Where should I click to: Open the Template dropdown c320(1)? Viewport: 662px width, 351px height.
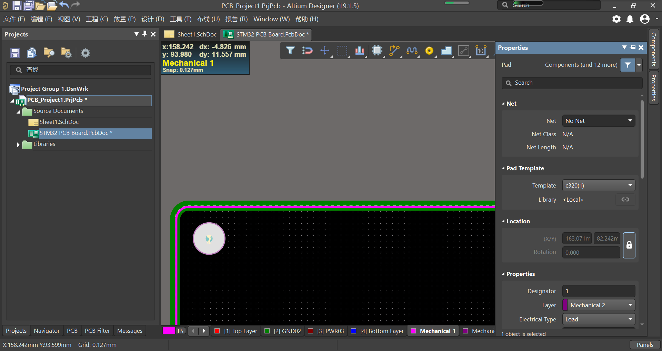(x=599, y=185)
